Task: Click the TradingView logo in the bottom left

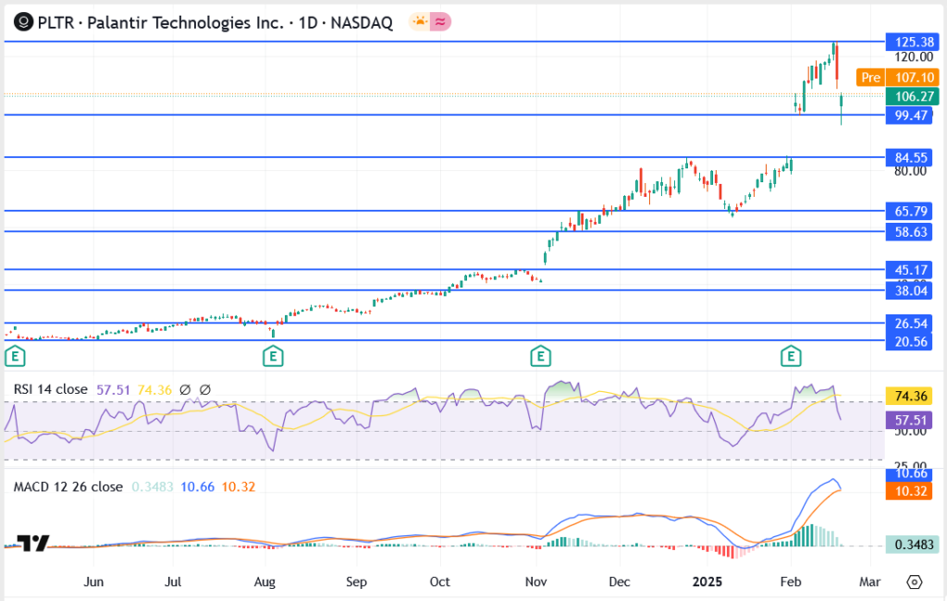Action: click(34, 544)
